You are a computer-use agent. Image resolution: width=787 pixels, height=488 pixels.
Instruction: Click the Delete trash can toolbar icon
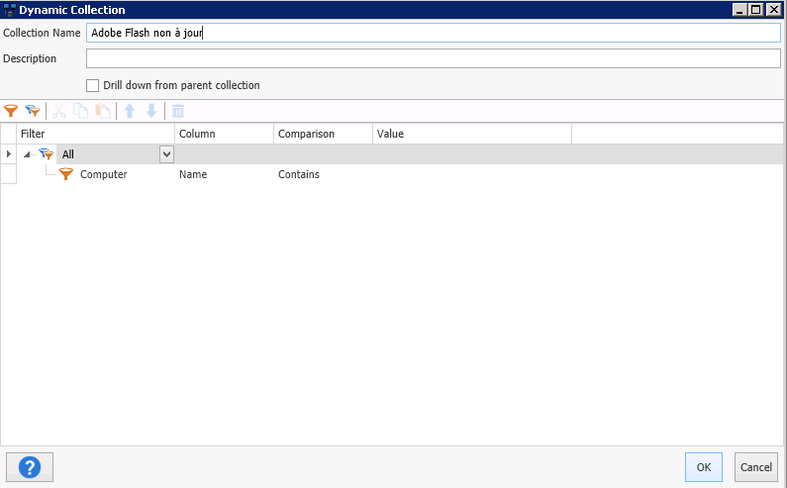click(x=177, y=111)
